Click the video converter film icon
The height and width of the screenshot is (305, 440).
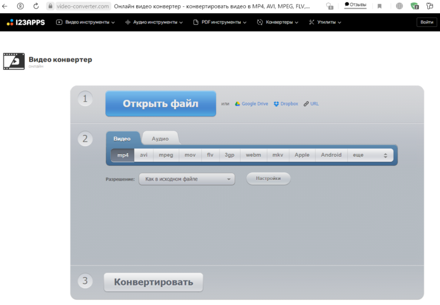point(14,61)
